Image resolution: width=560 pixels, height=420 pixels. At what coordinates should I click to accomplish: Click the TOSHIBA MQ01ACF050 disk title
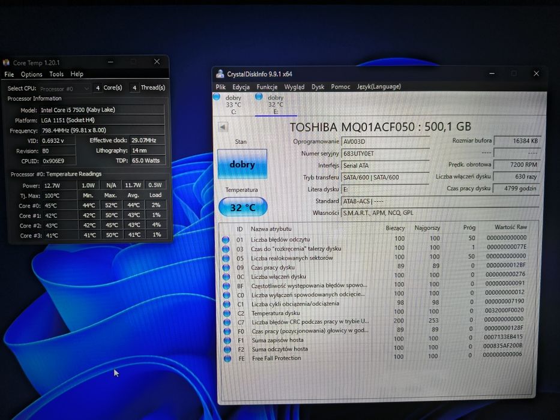pos(380,127)
